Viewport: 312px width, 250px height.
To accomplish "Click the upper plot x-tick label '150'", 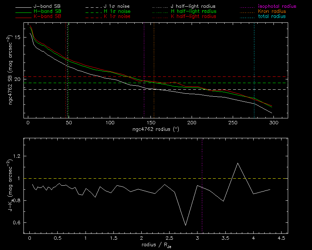I will tap(151, 122).
